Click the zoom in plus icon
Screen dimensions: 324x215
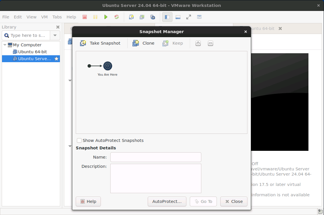click(x=198, y=43)
